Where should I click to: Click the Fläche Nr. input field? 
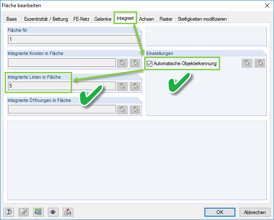(74, 39)
